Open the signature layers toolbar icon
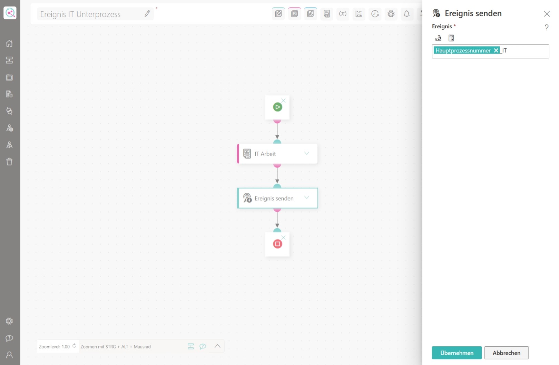This screenshot has height=365, width=559. pos(311,14)
